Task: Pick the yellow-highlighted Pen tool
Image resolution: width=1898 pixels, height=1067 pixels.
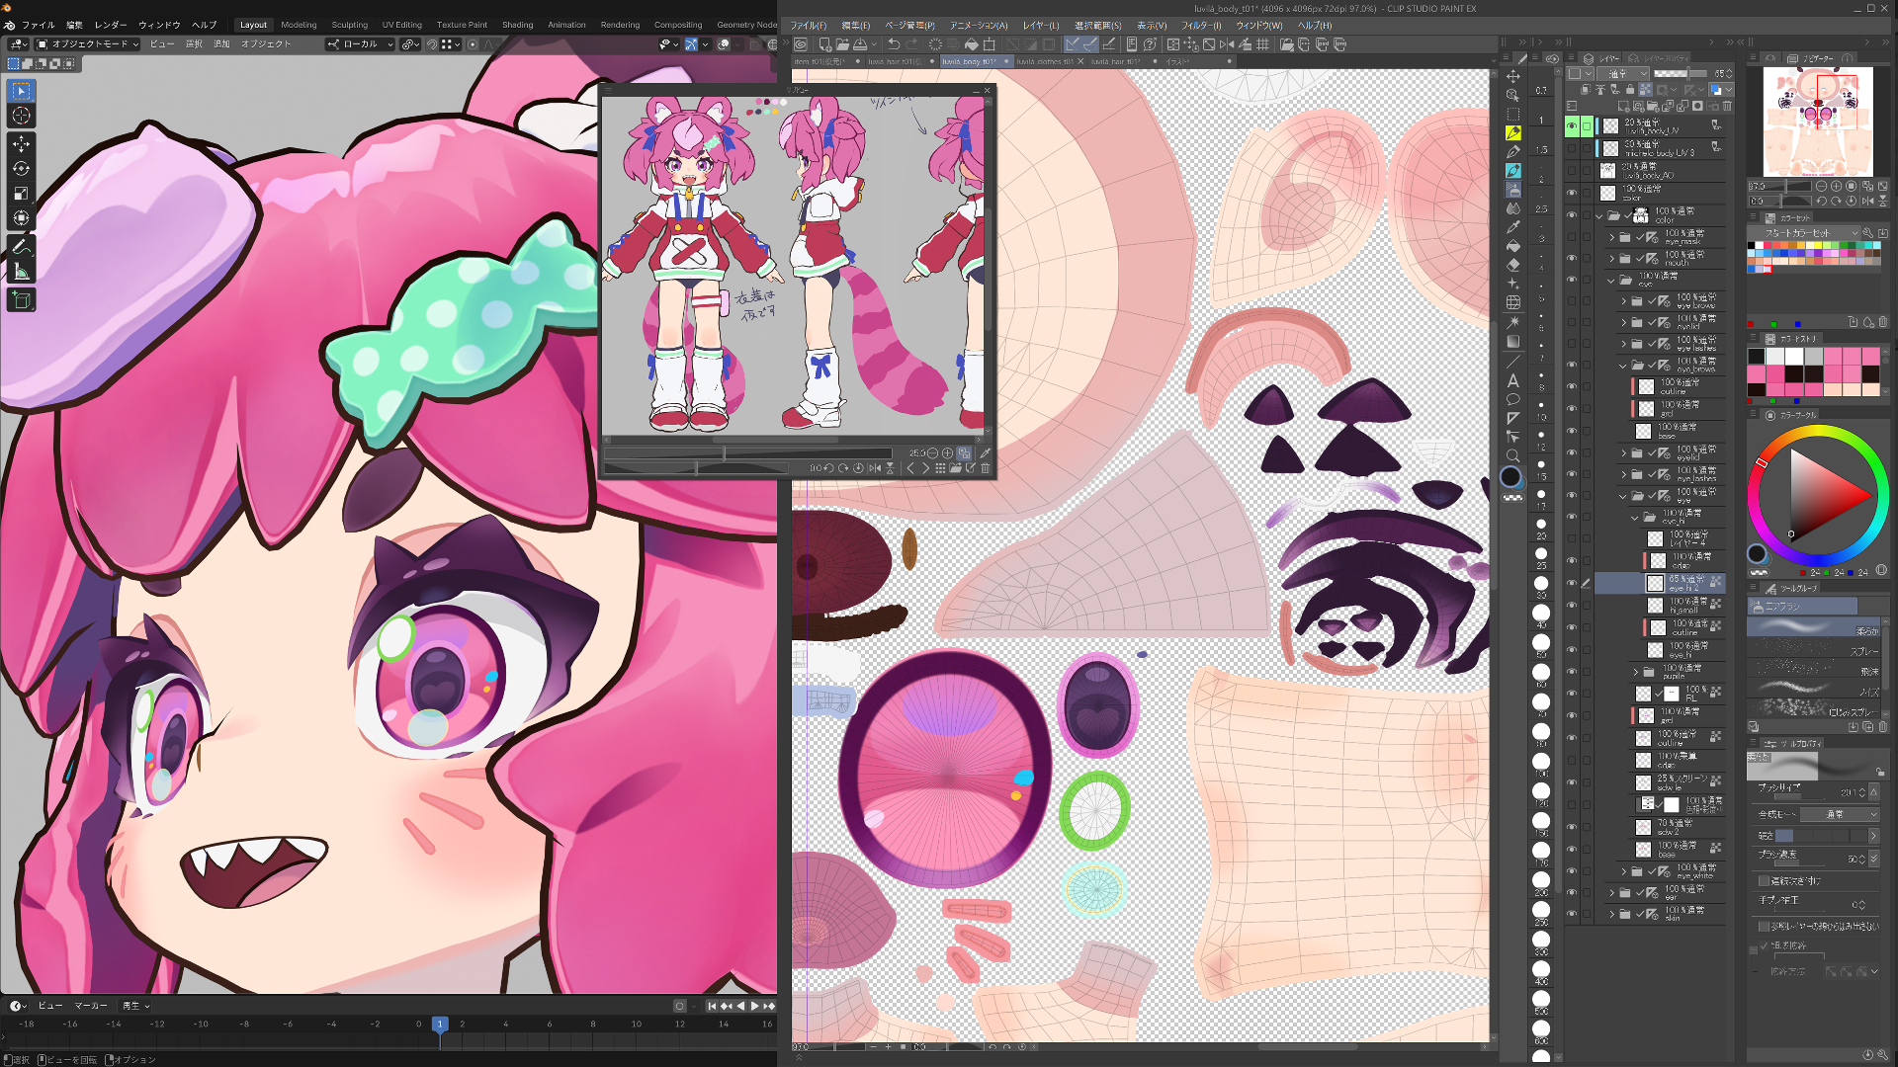Action: (x=1512, y=133)
